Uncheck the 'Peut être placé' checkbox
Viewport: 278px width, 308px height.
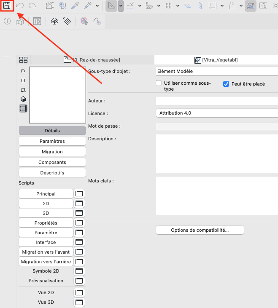226,84
